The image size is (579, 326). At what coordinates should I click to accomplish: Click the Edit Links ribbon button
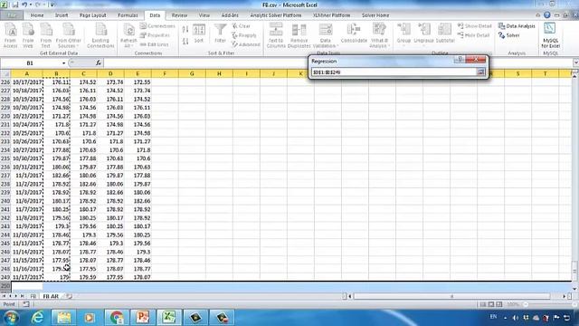click(155, 44)
